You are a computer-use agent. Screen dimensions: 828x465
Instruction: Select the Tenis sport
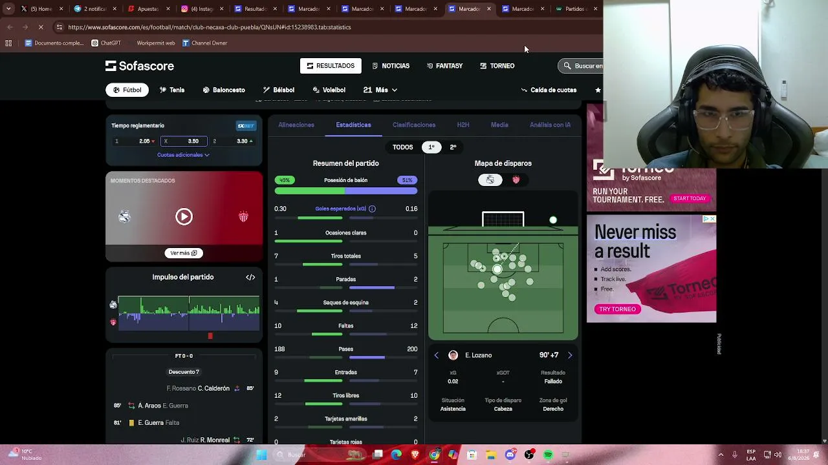tap(172, 90)
